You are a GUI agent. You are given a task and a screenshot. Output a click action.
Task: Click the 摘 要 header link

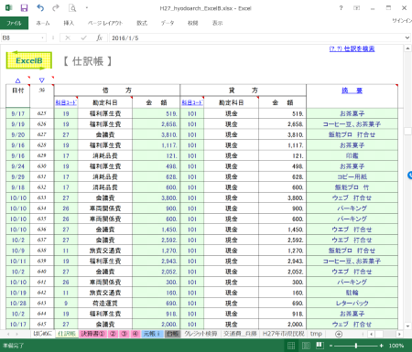pos(352,91)
